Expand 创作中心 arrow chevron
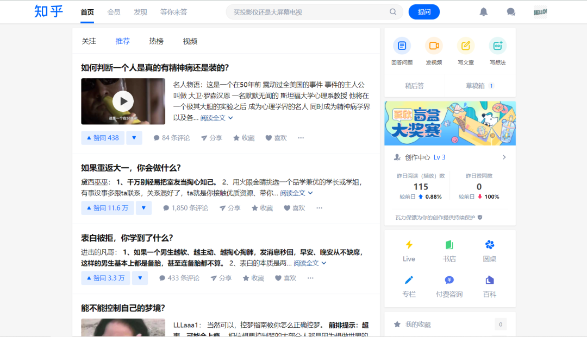Image resolution: width=587 pixels, height=337 pixels. point(504,157)
